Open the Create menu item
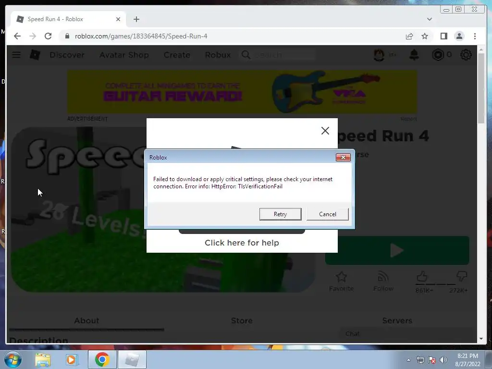Image resolution: width=492 pixels, height=369 pixels. (x=177, y=55)
